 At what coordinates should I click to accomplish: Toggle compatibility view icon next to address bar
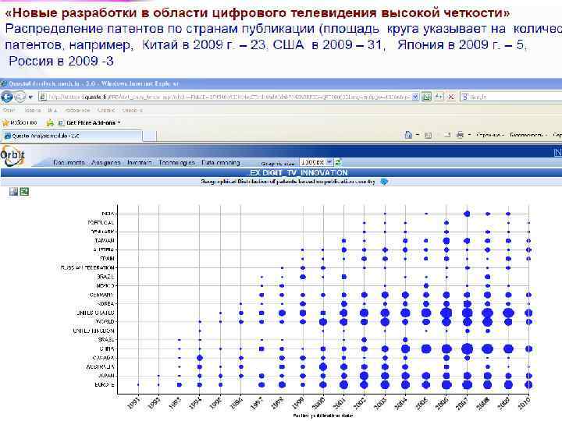426,97
